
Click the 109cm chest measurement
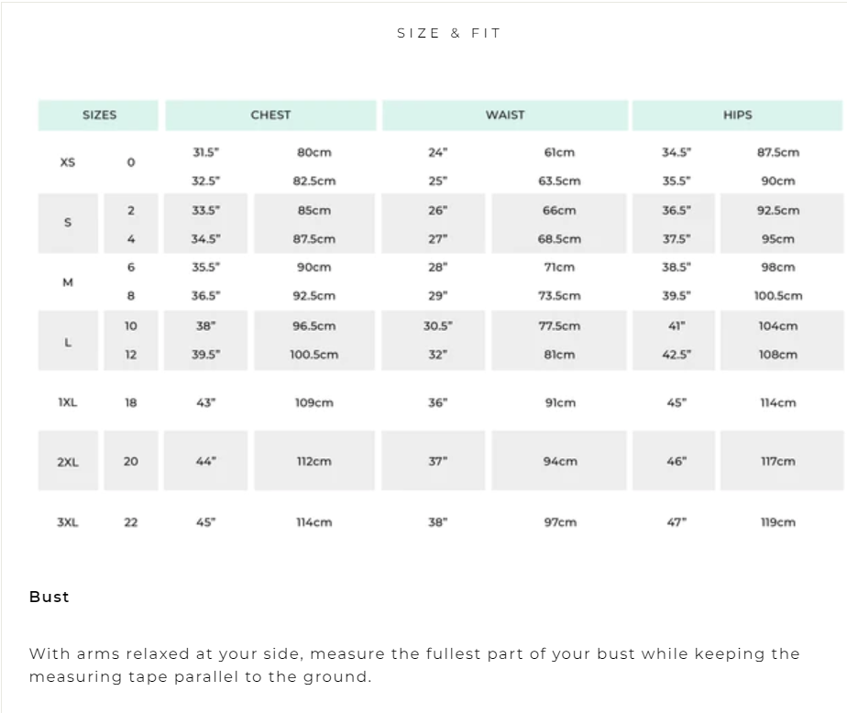313,402
